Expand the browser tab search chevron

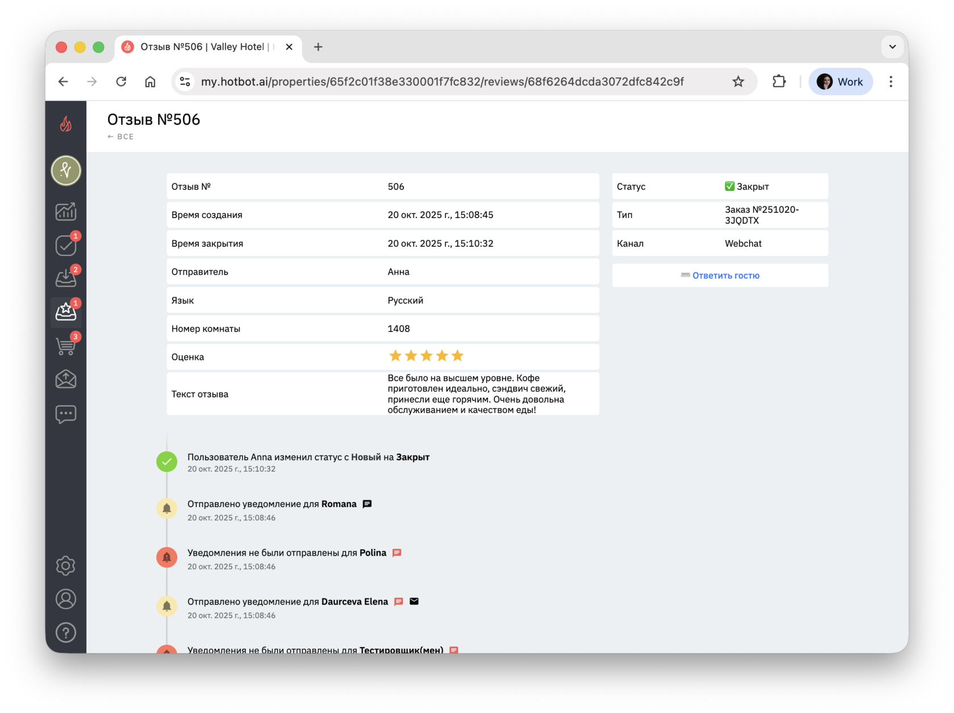click(x=892, y=47)
